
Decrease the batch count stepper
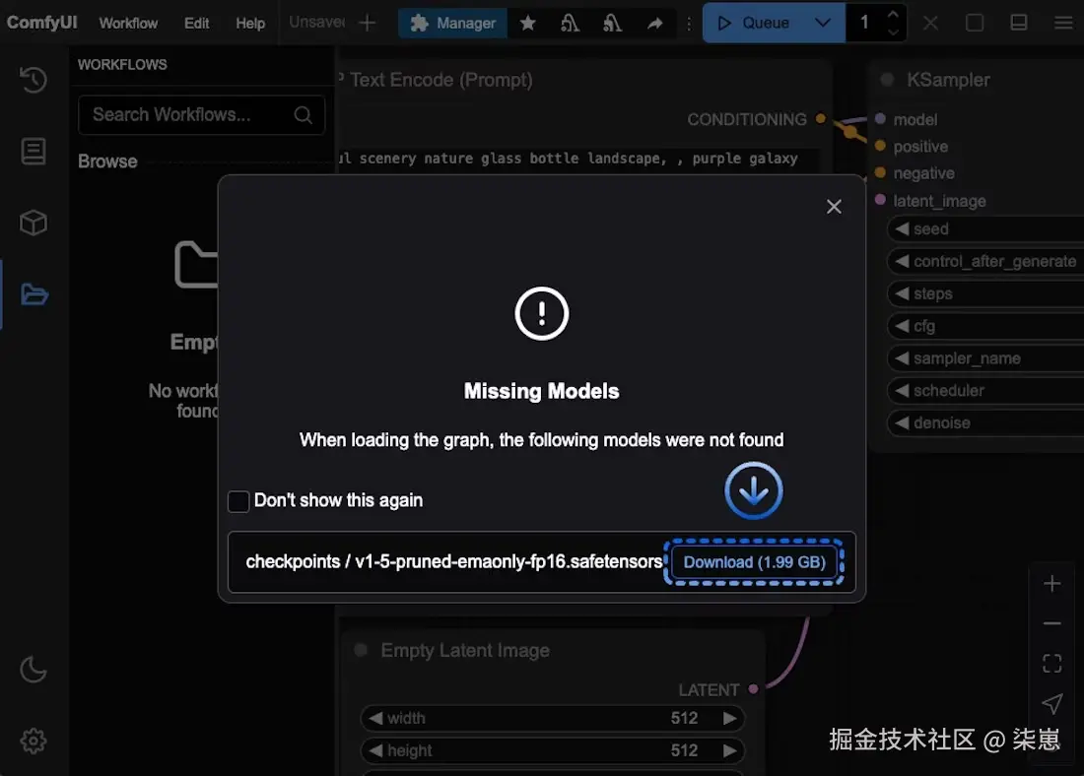[x=893, y=32]
